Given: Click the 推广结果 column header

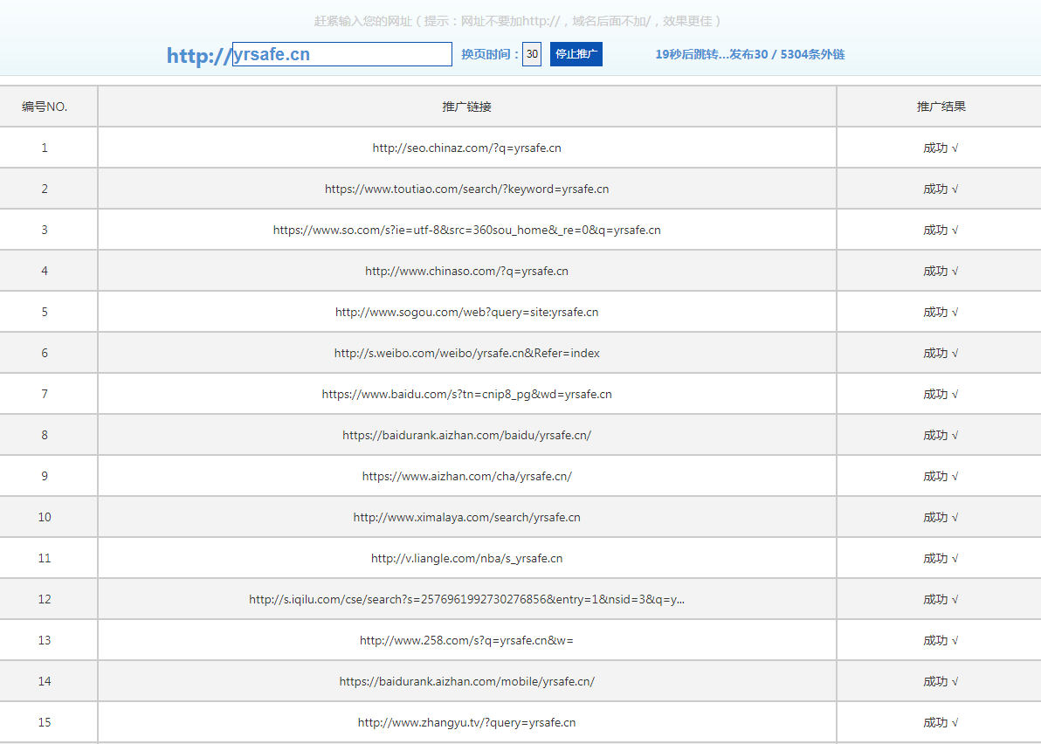Looking at the screenshot, I should [941, 107].
